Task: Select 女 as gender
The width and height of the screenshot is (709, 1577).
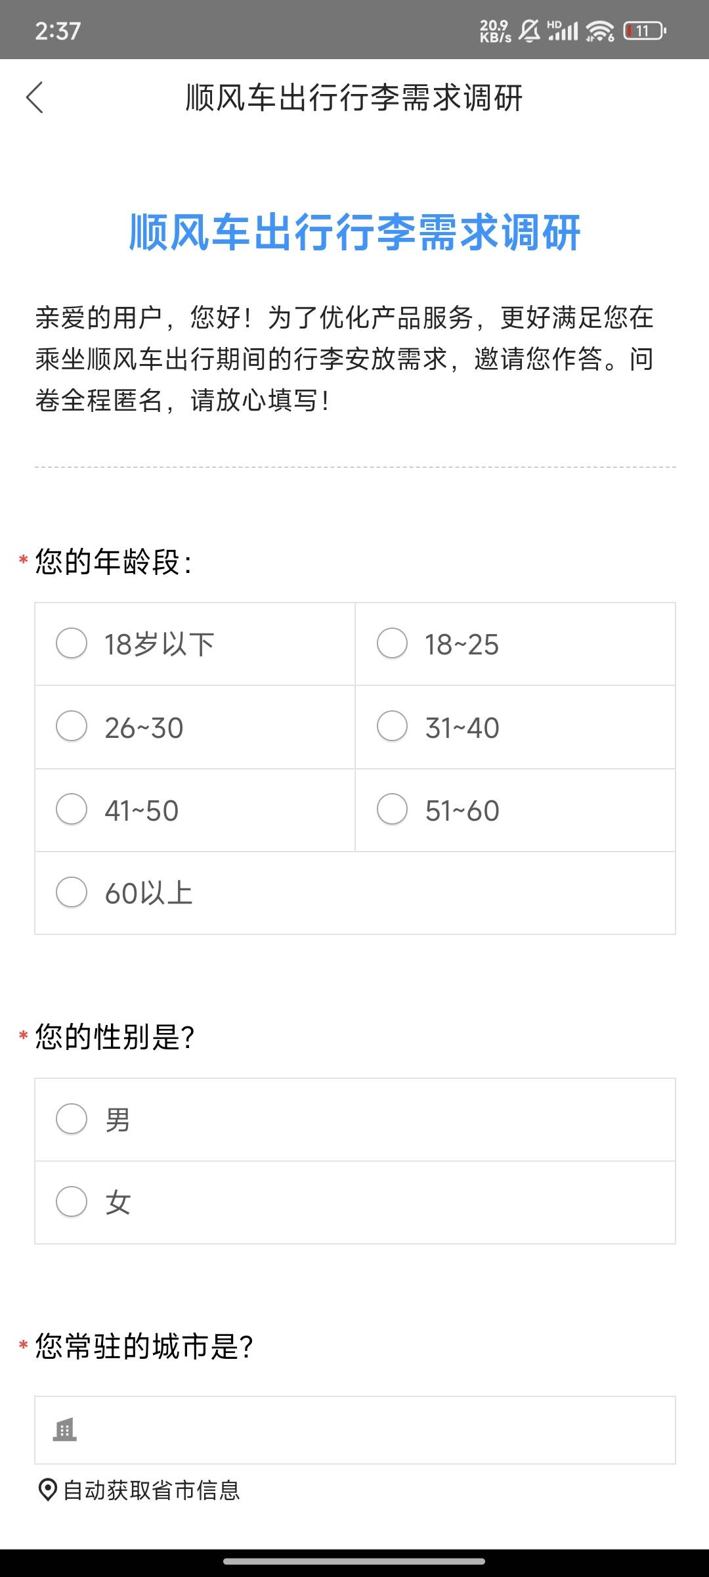Action: click(355, 1202)
